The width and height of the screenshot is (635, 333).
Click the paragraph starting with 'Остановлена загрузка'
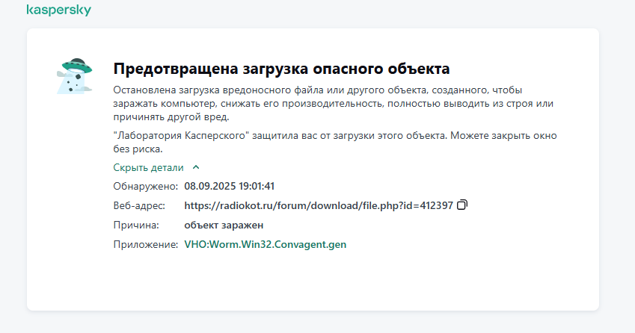pyautogui.click(x=334, y=104)
